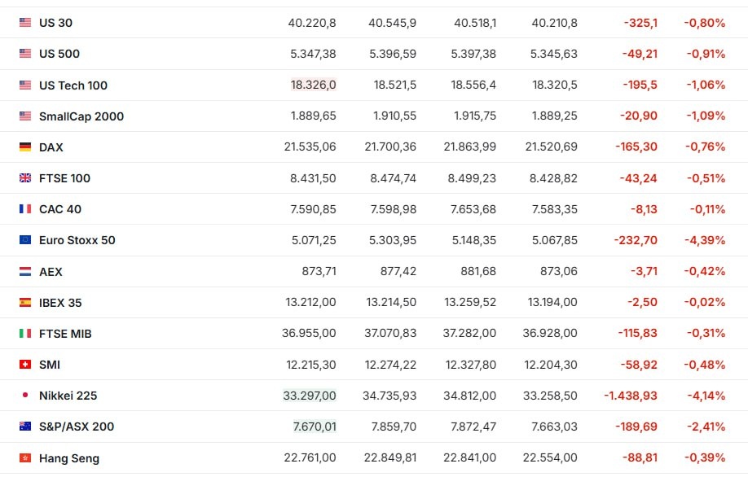Click the Italian flag next to FTSE MIB
The height and width of the screenshot is (477, 748).
pos(25,334)
